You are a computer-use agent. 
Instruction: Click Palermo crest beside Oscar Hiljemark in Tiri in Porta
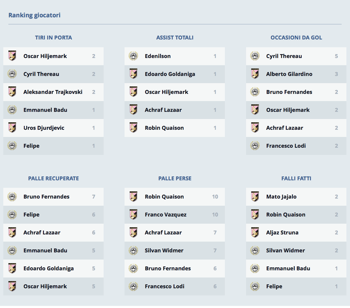(12, 56)
